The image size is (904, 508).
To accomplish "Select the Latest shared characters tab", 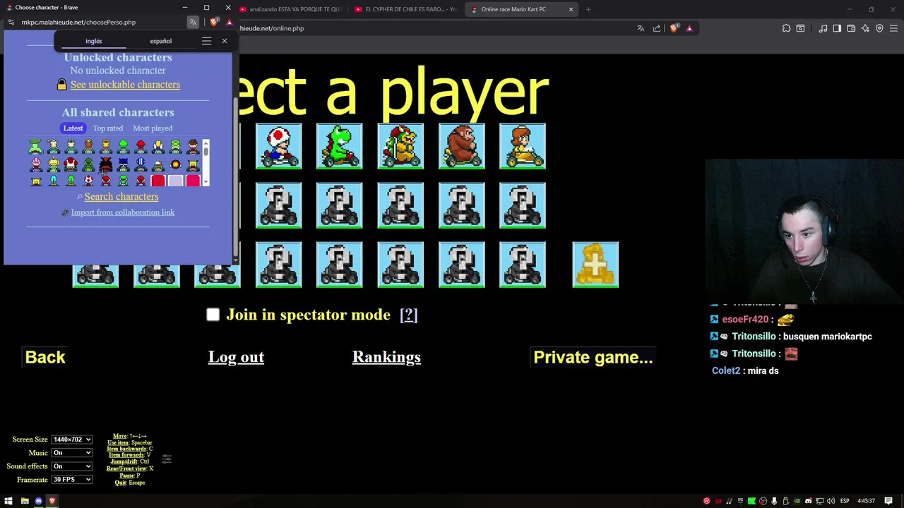I will coord(73,128).
